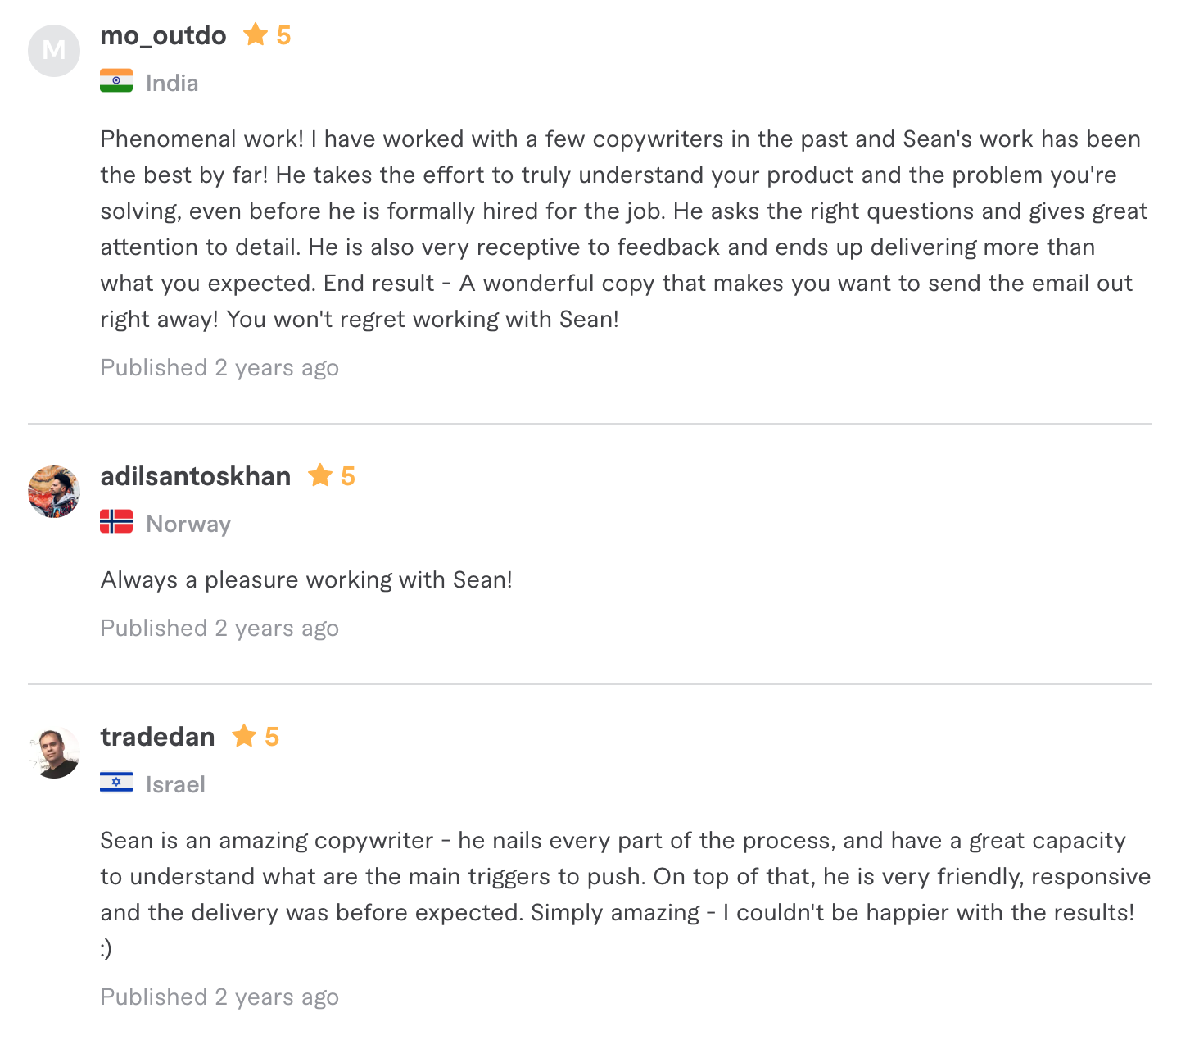The image size is (1181, 1049).
Task: Open tradedan's reviewer profile
Action: [157, 737]
